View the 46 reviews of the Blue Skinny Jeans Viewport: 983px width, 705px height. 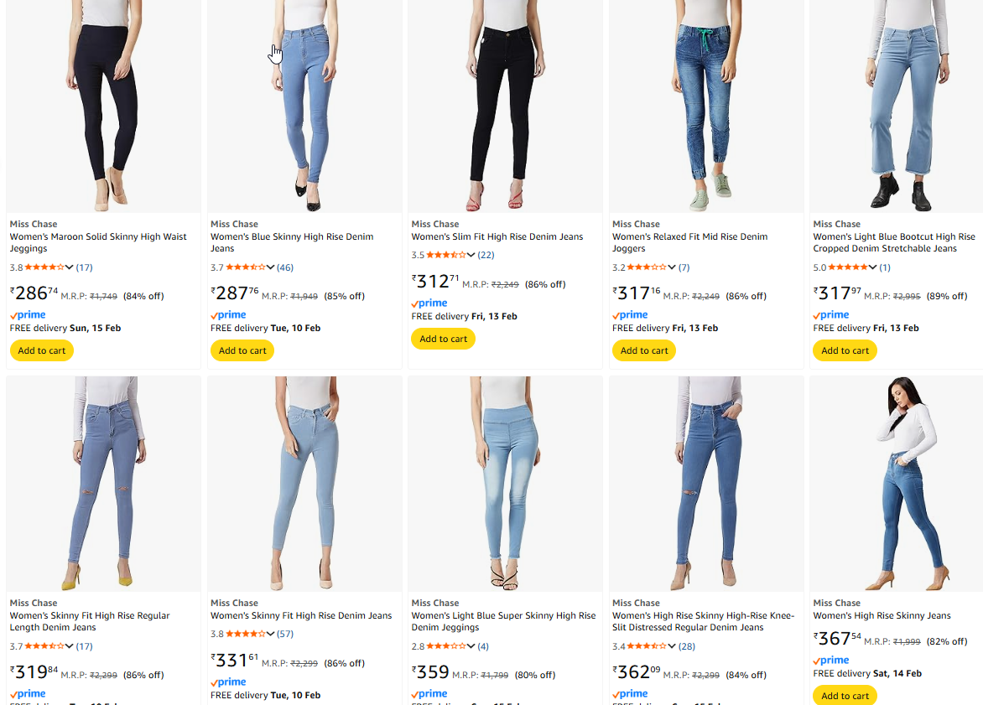point(285,267)
